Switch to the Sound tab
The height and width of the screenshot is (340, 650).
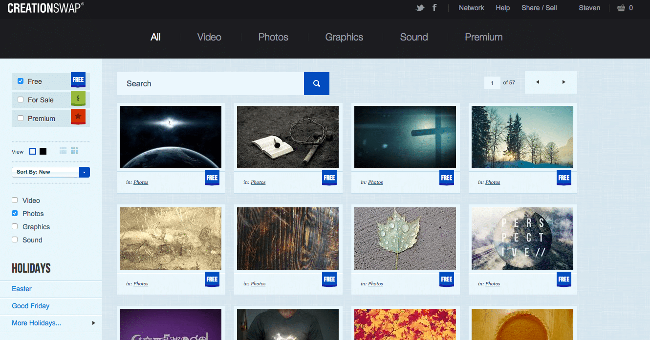click(x=414, y=37)
